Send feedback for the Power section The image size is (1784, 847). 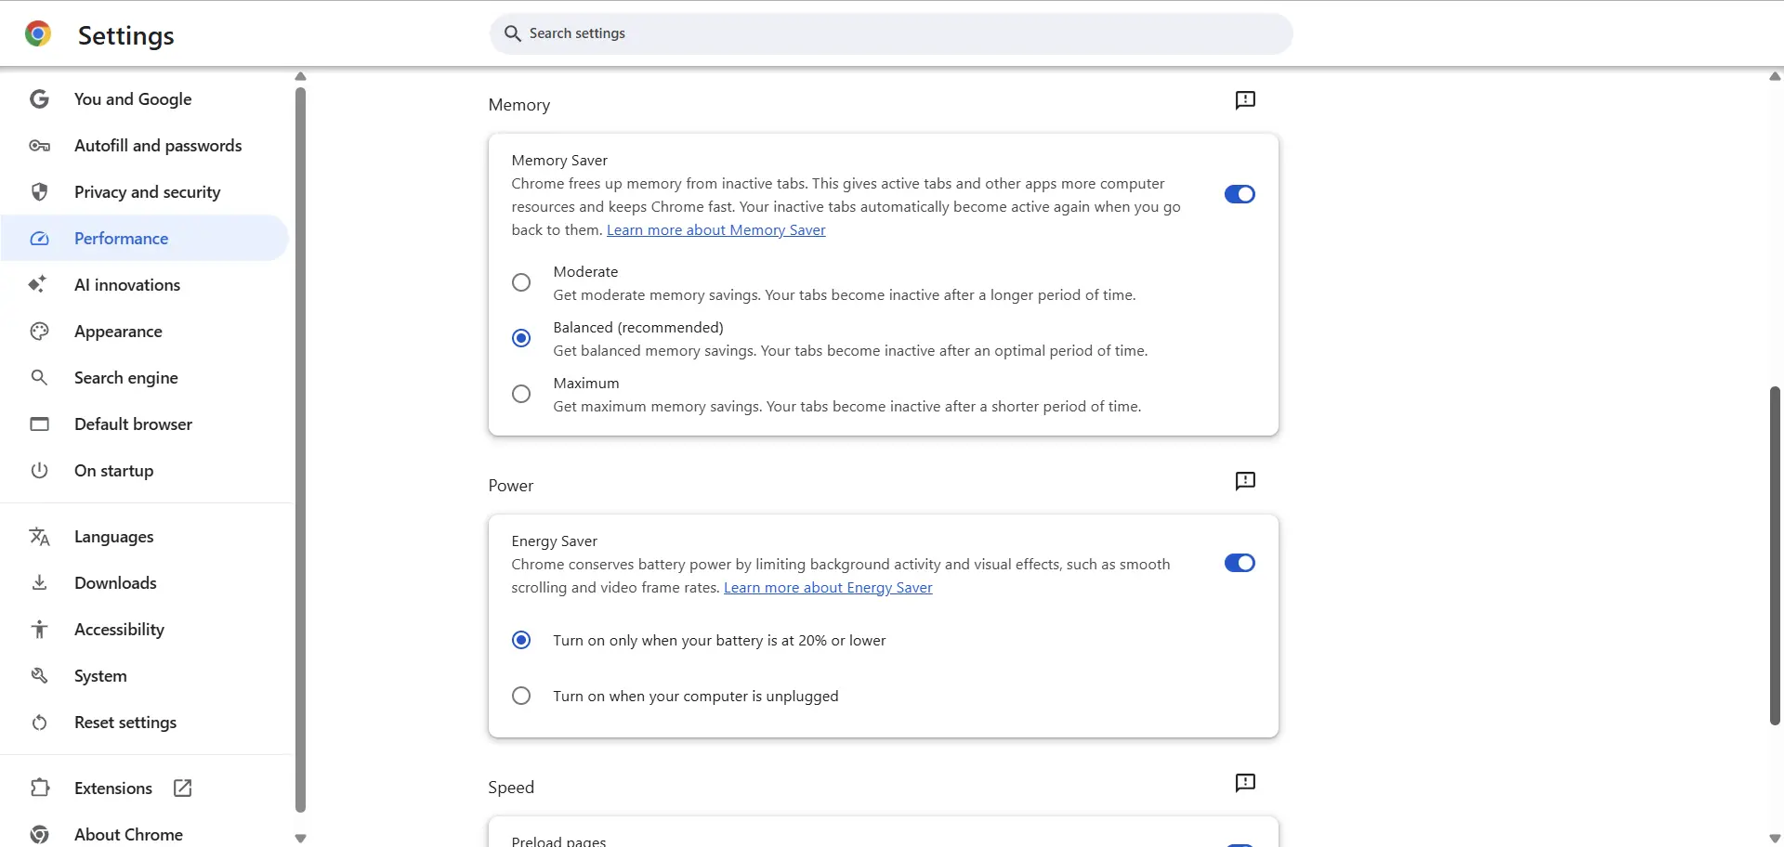pyautogui.click(x=1245, y=481)
